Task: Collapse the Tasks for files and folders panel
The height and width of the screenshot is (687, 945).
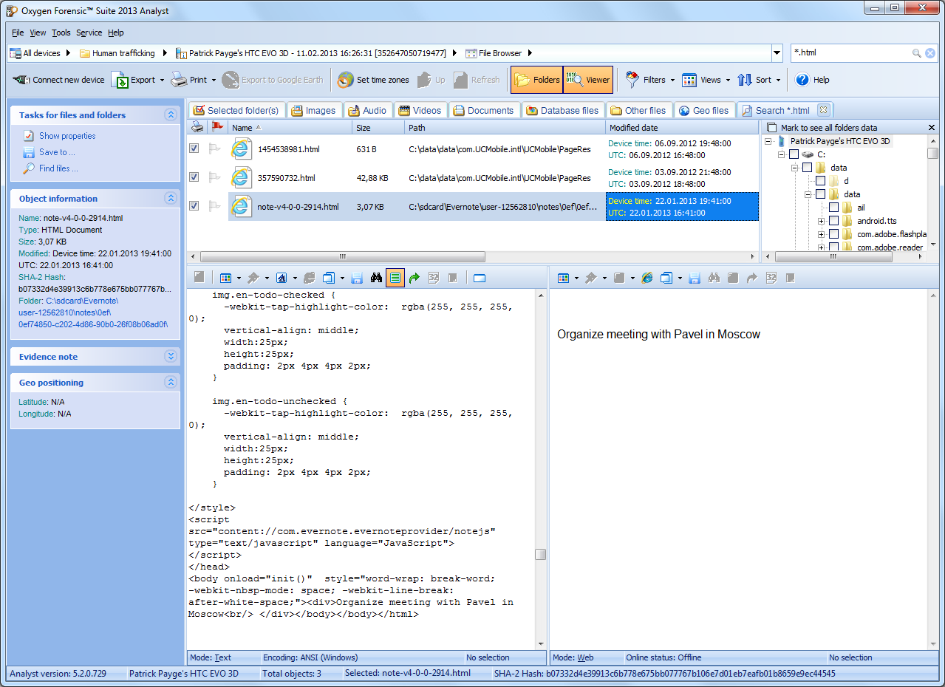Action: click(x=171, y=115)
